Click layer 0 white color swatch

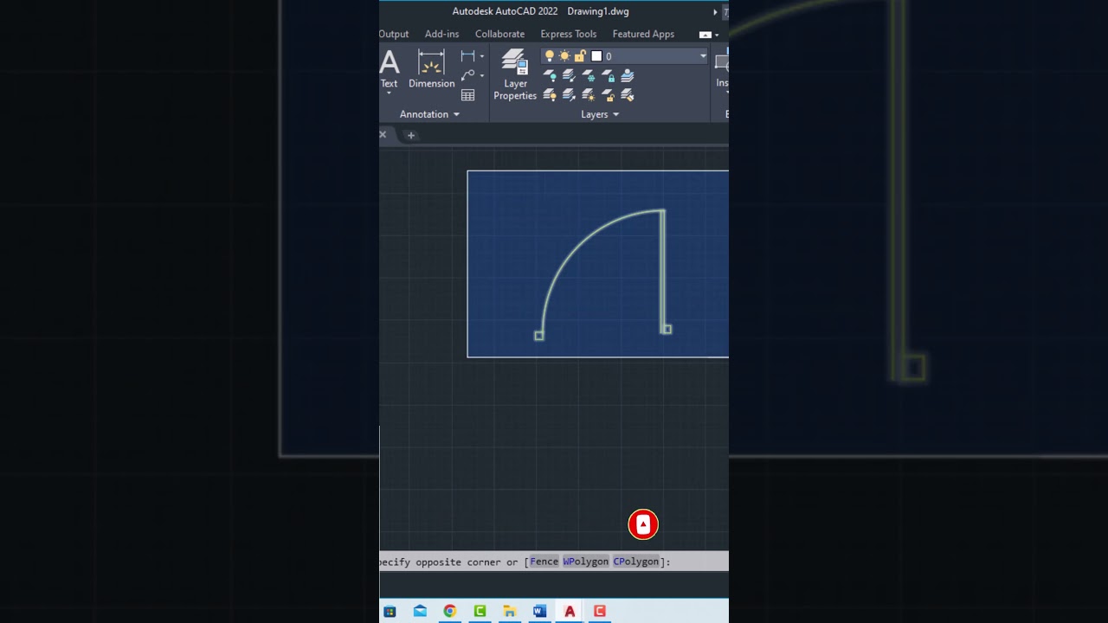coord(596,56)
